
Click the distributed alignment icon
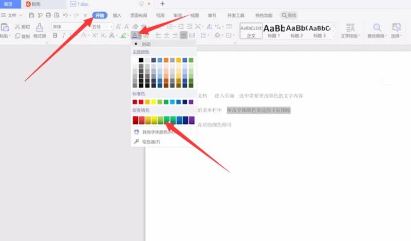[192, 35]
